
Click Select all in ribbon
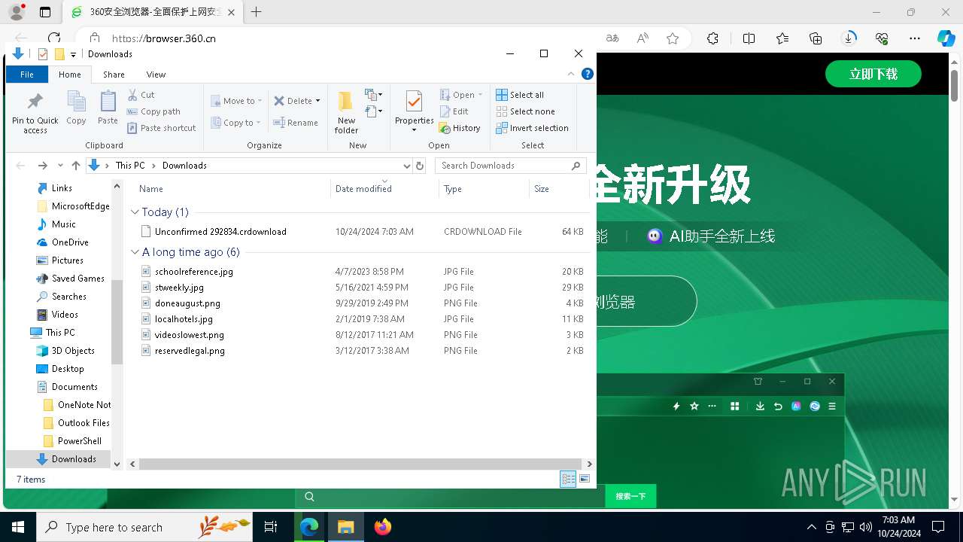(520, 95)
